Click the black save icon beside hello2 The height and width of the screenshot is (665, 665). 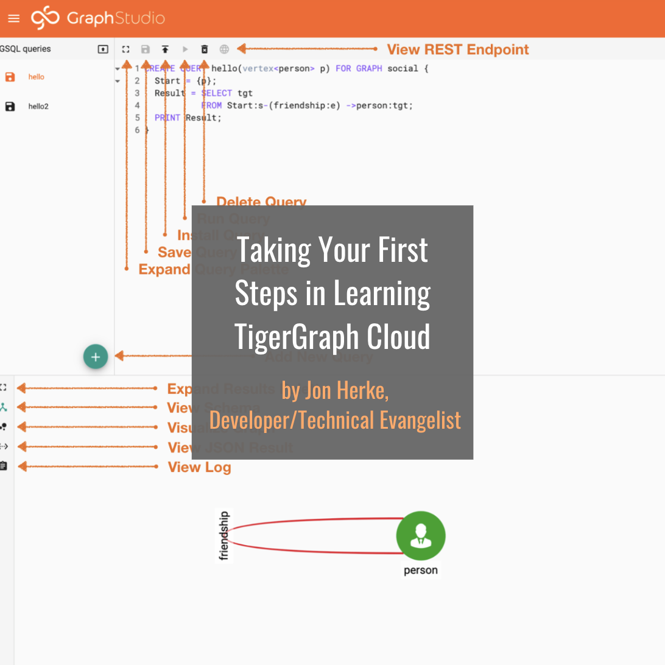[x=10, y=107]
